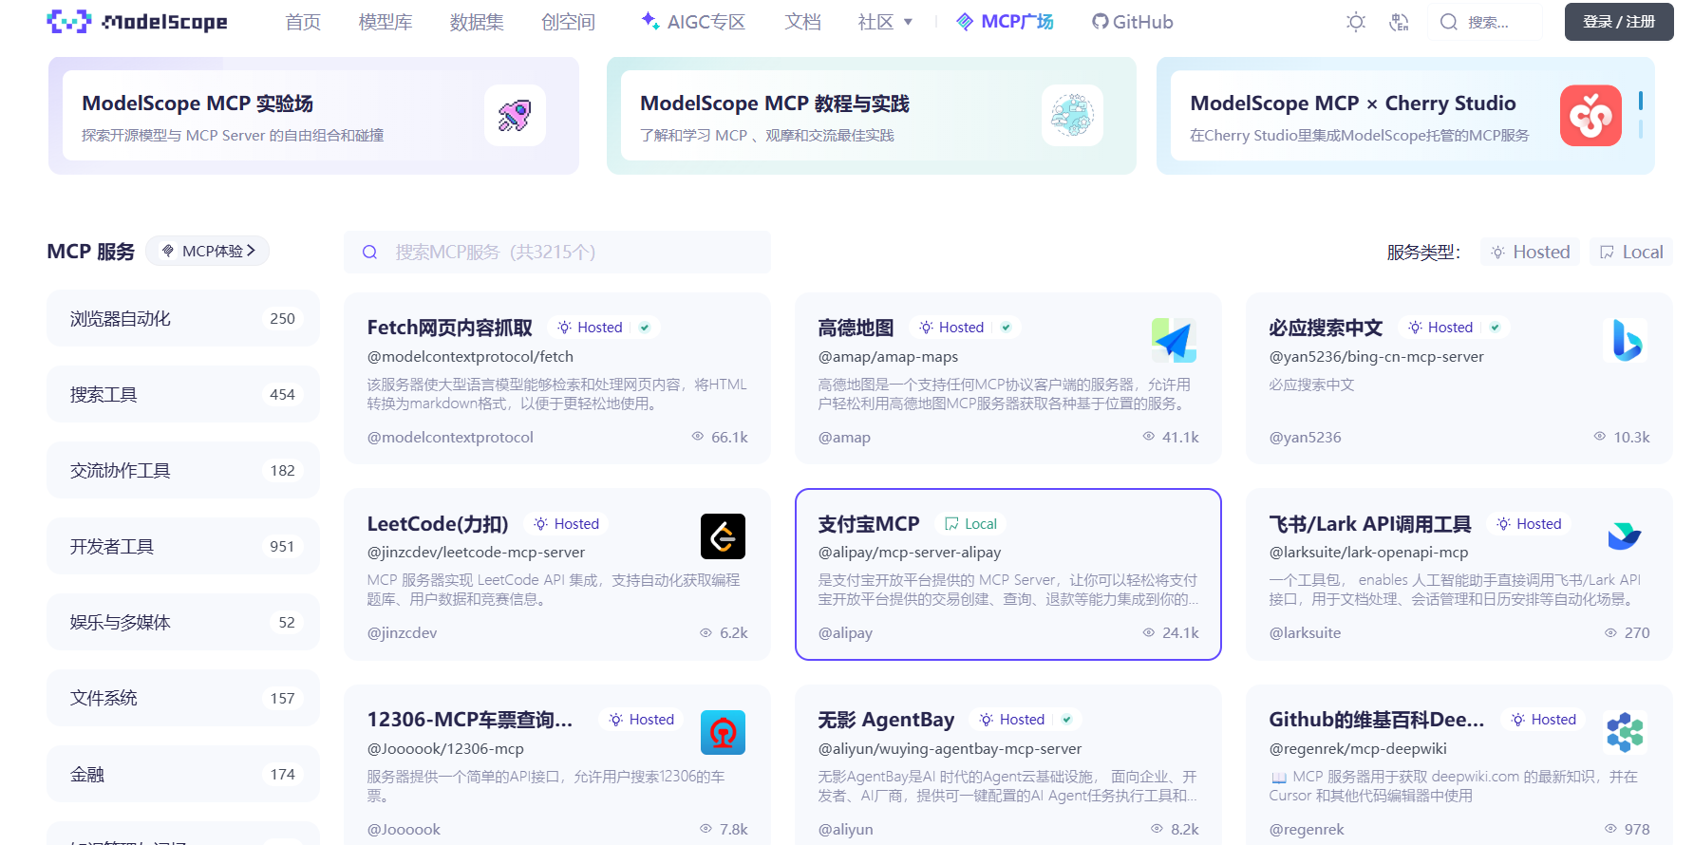Viewport: 1694px width, 845px height.
Task: Select the 娱乐与多媒体 category
Action: tap(183, 622)
